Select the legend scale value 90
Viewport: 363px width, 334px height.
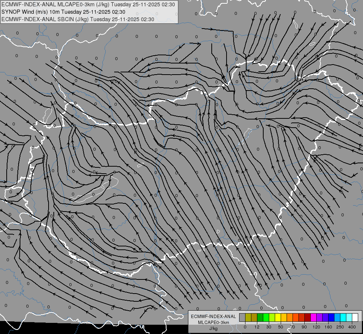click(304, 327)
